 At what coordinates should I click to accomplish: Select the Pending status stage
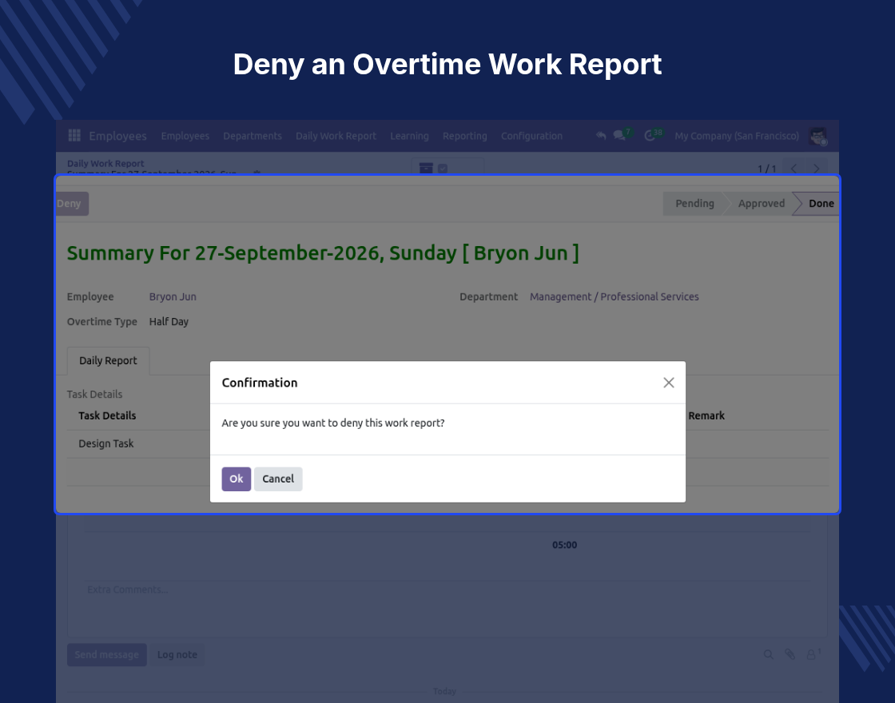coord(694,204)
